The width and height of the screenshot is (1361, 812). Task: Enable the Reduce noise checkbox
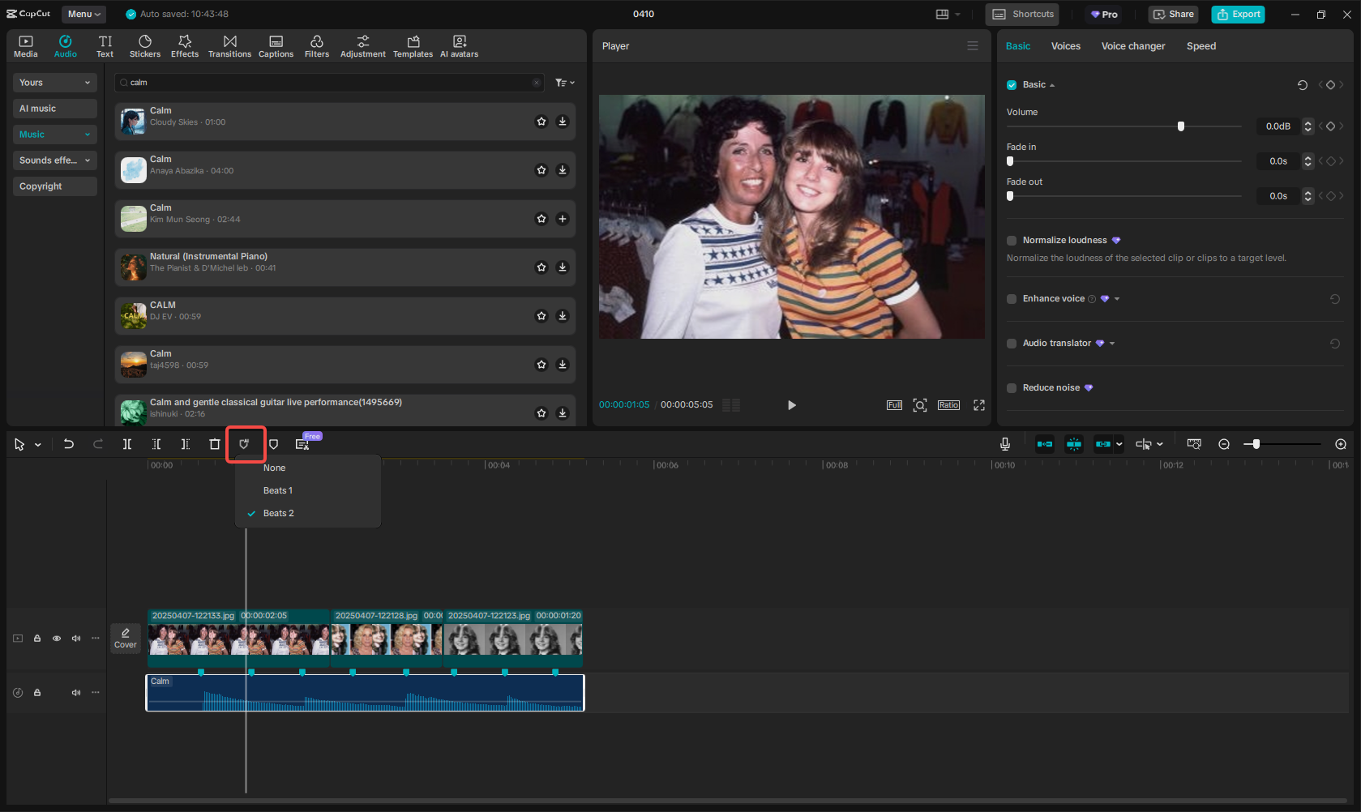click(x=1012, y=388)
